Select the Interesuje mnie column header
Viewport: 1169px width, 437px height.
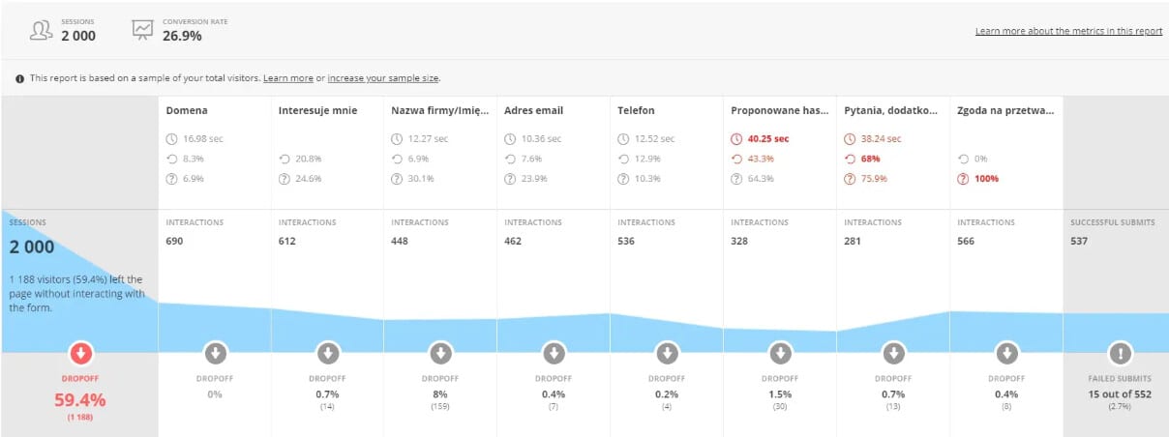click(317, 110)
